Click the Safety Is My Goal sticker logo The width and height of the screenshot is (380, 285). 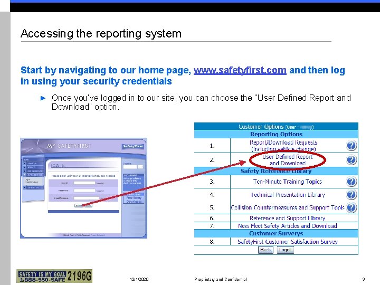[x=54, y=276]
